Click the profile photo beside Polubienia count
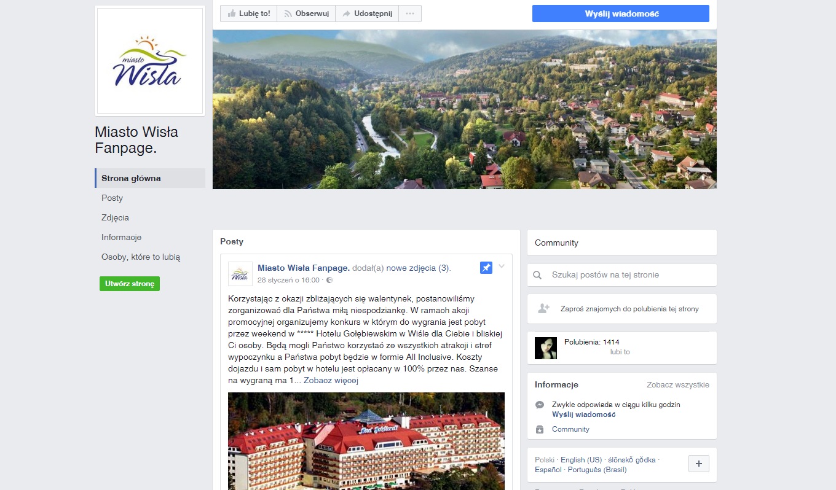Image resolution: width=836 pixels, height=490 pixels. point(546,348)
